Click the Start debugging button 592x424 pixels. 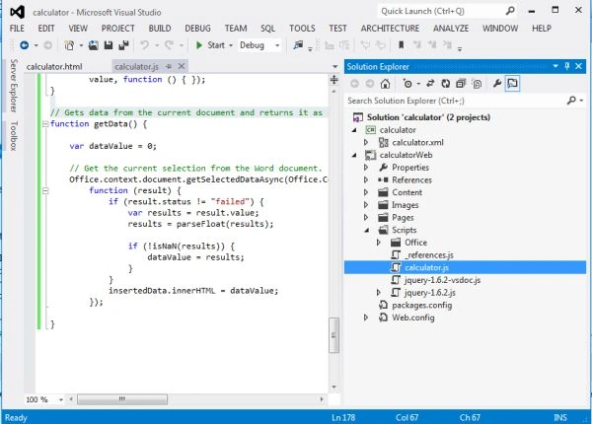point(211,45)
